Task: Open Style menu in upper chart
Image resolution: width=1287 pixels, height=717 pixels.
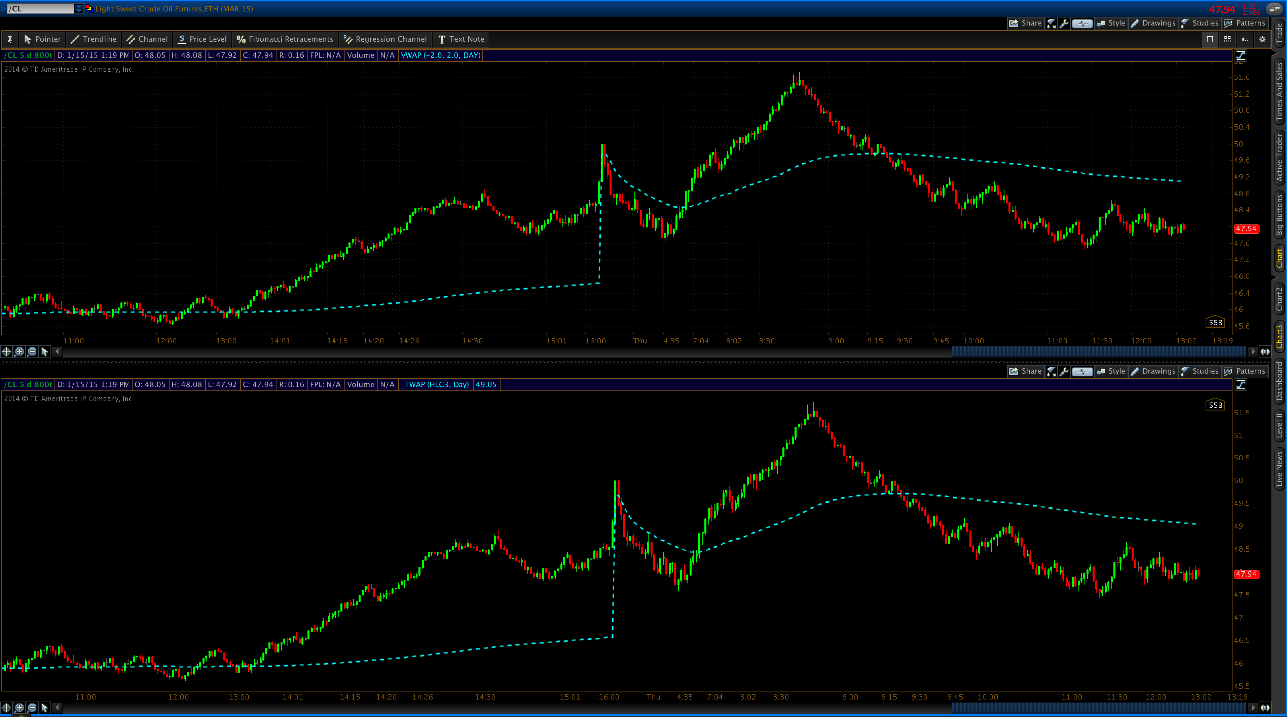Action: pos(1111,23)
